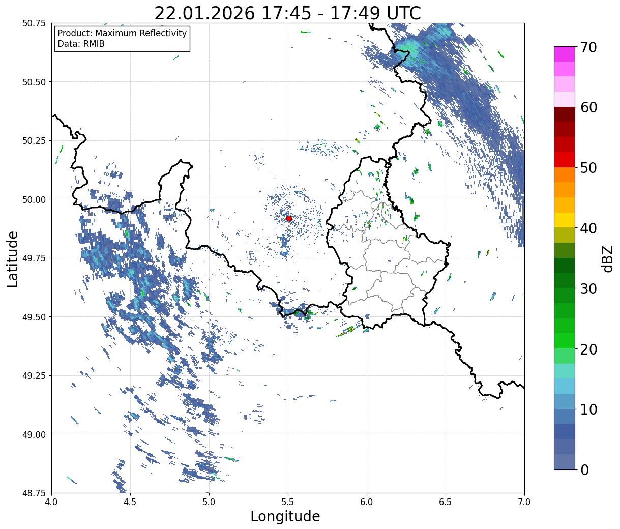Click the latitude 50.00 tick label
620x529 pixels.
[34, 199]
